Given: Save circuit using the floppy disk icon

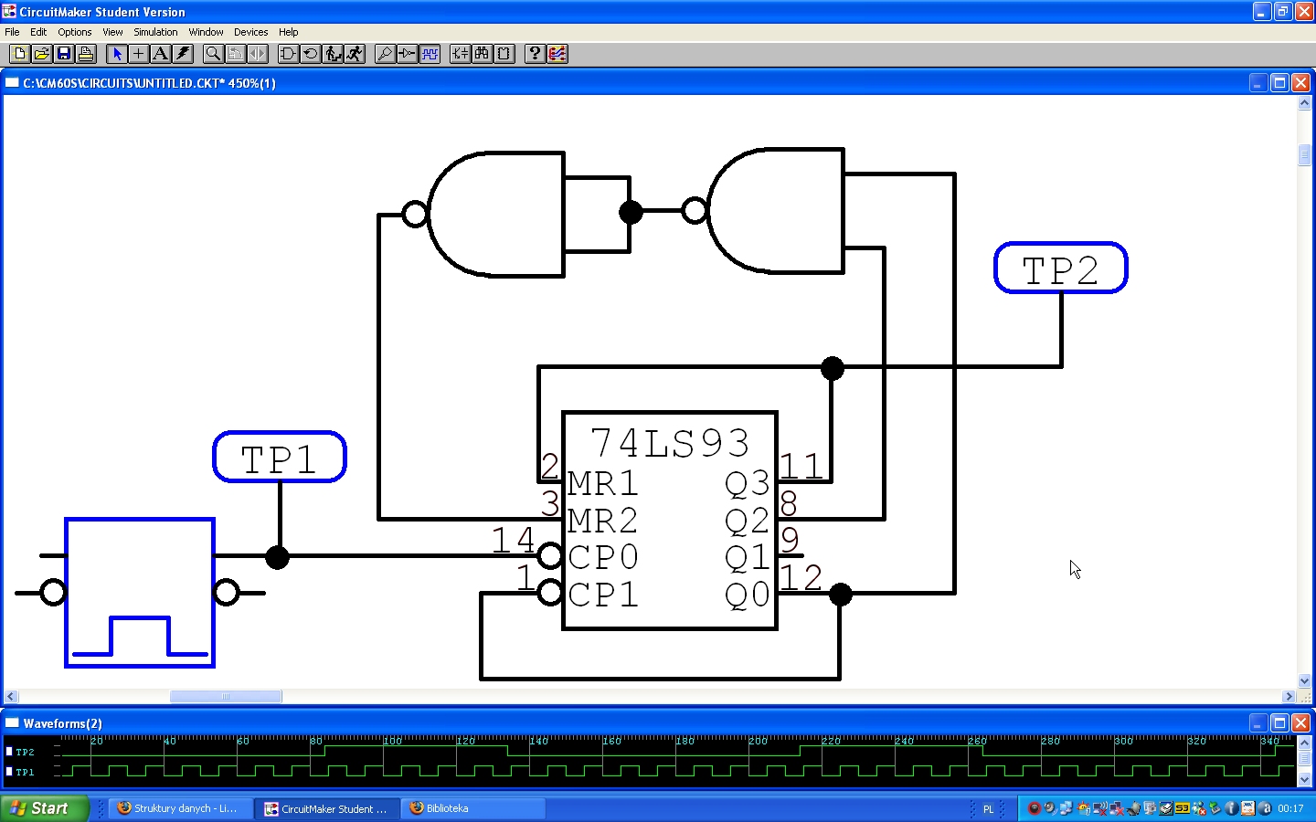Looking at the screenshot, I should 63,54.
